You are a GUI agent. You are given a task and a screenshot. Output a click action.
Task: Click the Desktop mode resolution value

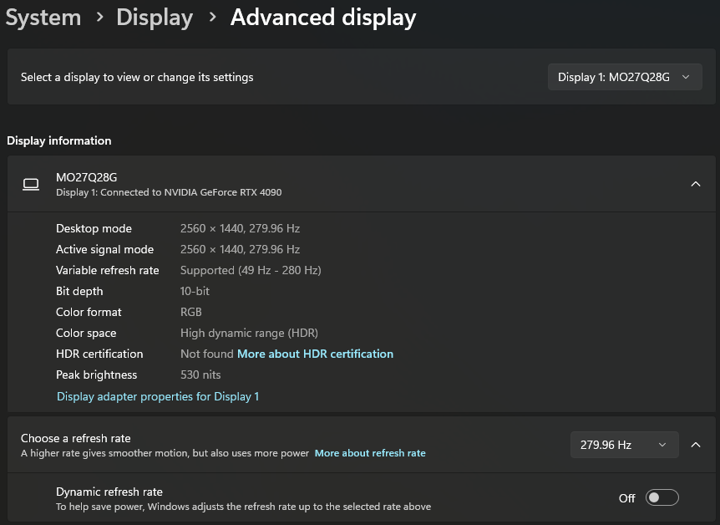[240, 228]
